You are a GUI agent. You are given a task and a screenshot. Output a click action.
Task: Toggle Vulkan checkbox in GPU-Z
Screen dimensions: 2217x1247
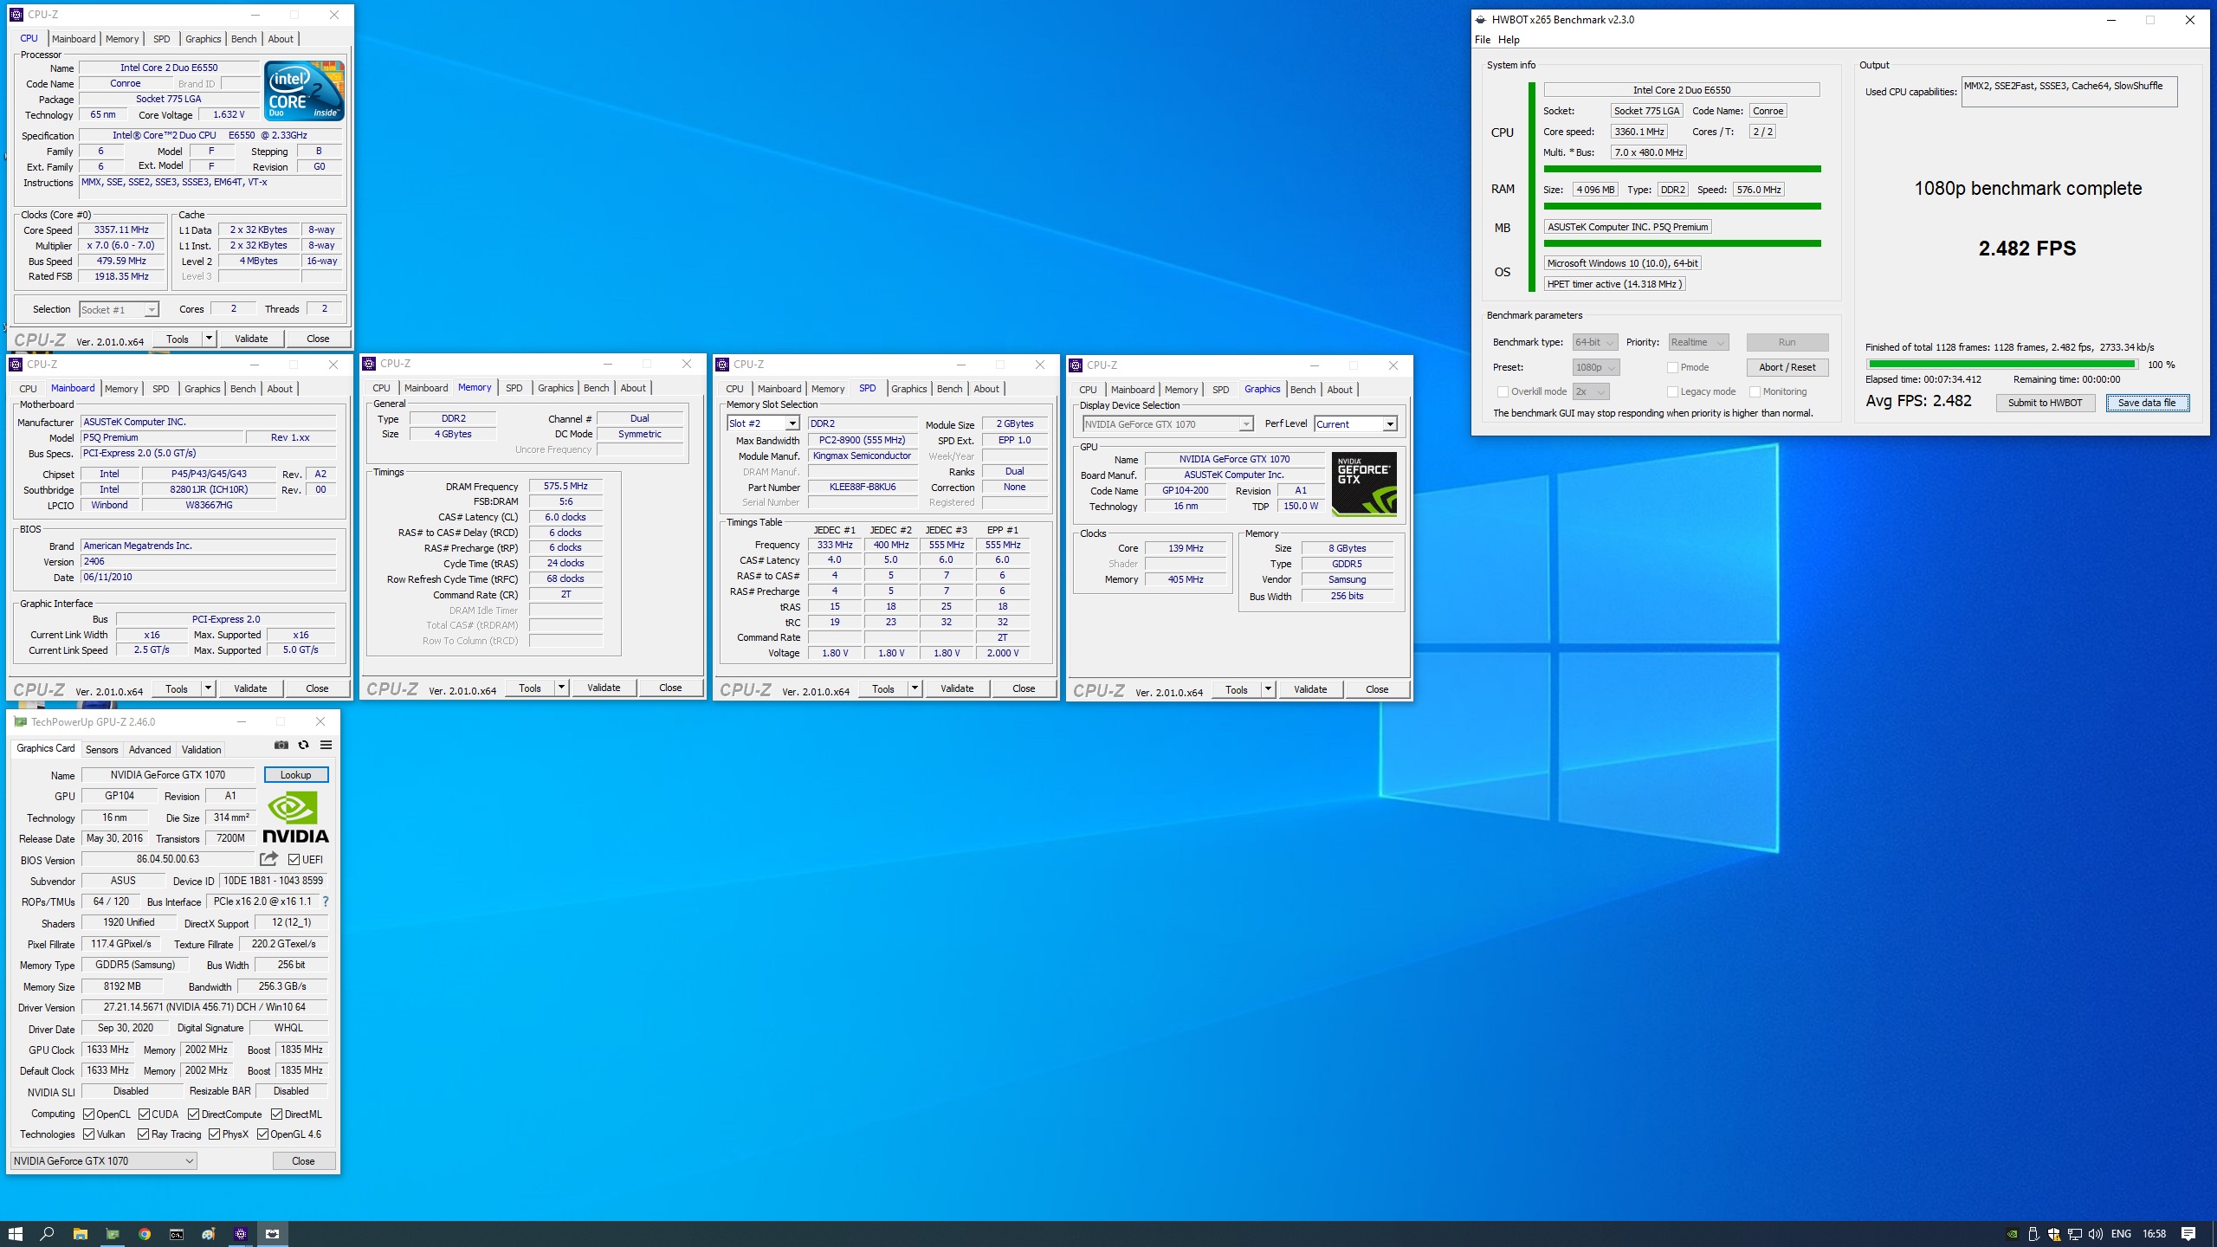(x=88, y=1134)
